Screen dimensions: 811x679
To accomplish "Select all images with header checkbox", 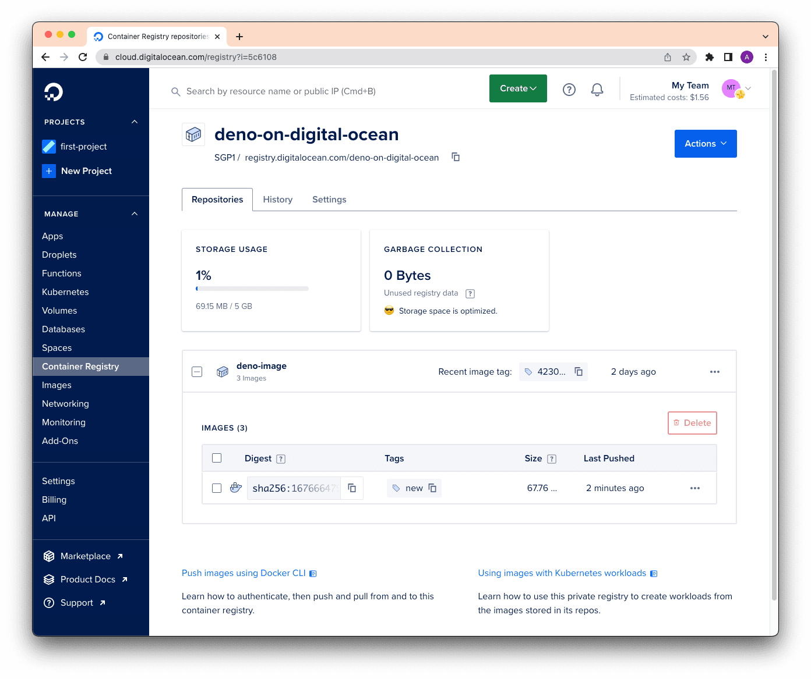I will click(x=217, y=458).
